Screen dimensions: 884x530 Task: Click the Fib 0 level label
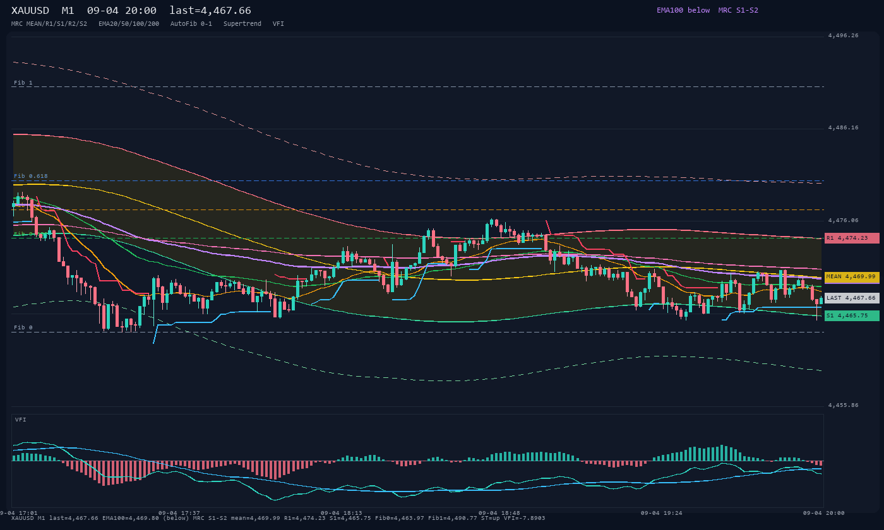(x=23, y=327)
